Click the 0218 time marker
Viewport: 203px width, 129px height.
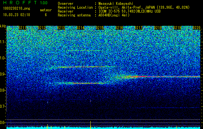[x=158, y=28]
